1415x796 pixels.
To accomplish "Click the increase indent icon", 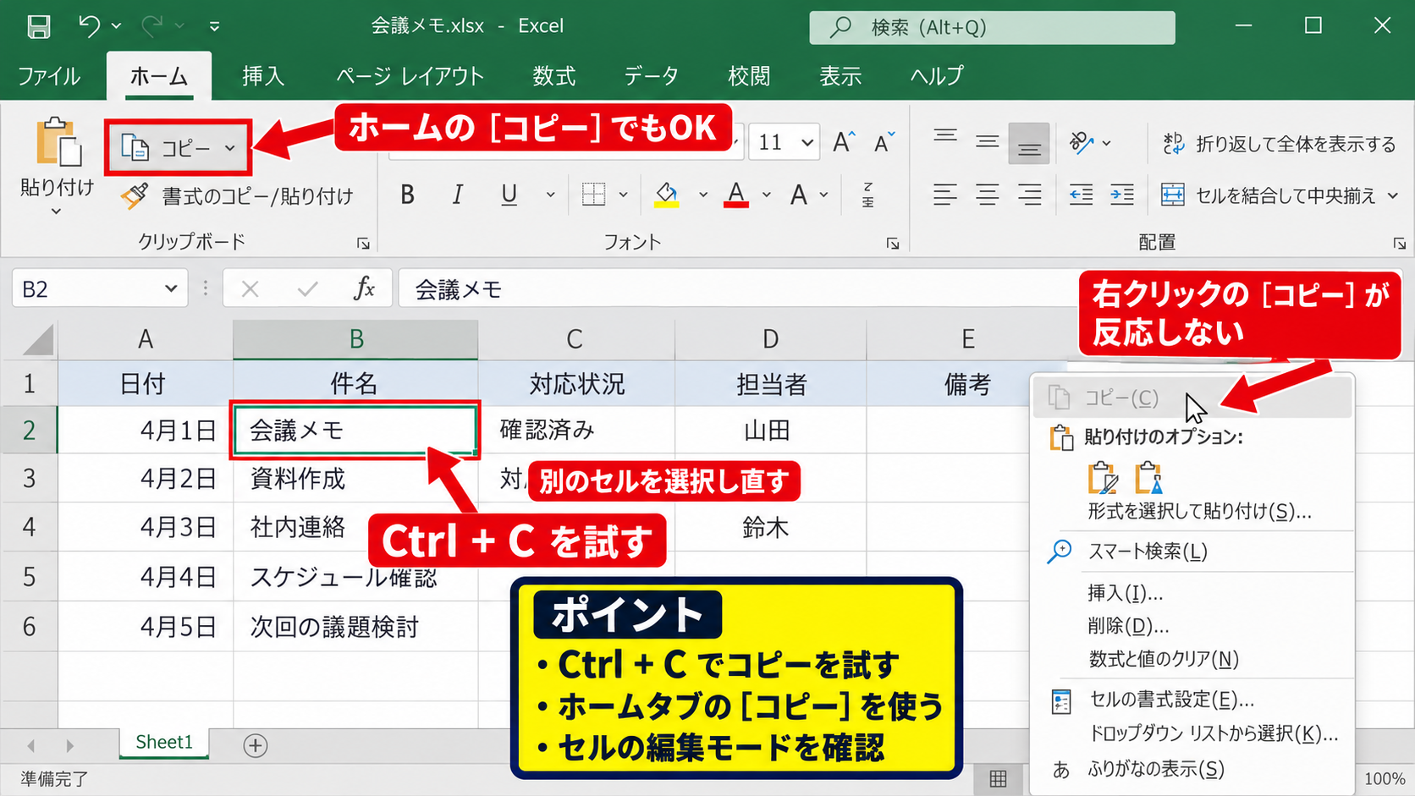I will (x=1122, y=195).
